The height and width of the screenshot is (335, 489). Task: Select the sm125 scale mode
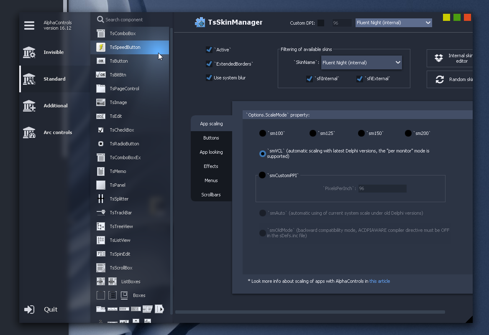[x=313, y=133]
